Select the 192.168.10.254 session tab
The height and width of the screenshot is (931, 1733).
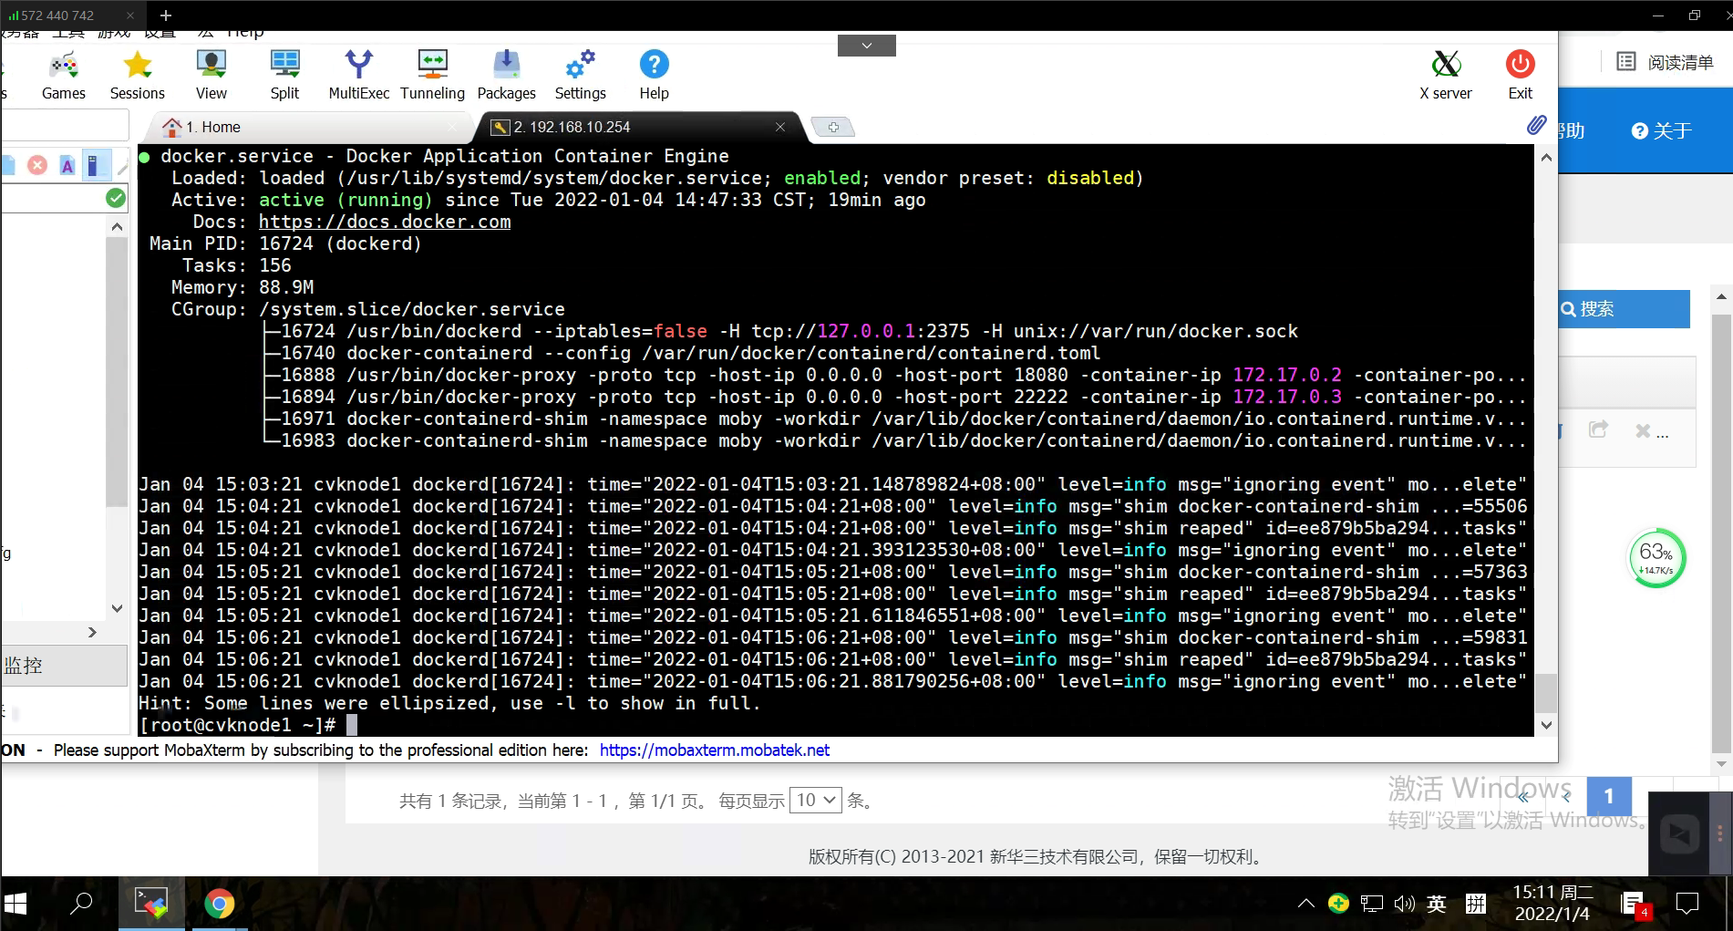click(629, 127)
